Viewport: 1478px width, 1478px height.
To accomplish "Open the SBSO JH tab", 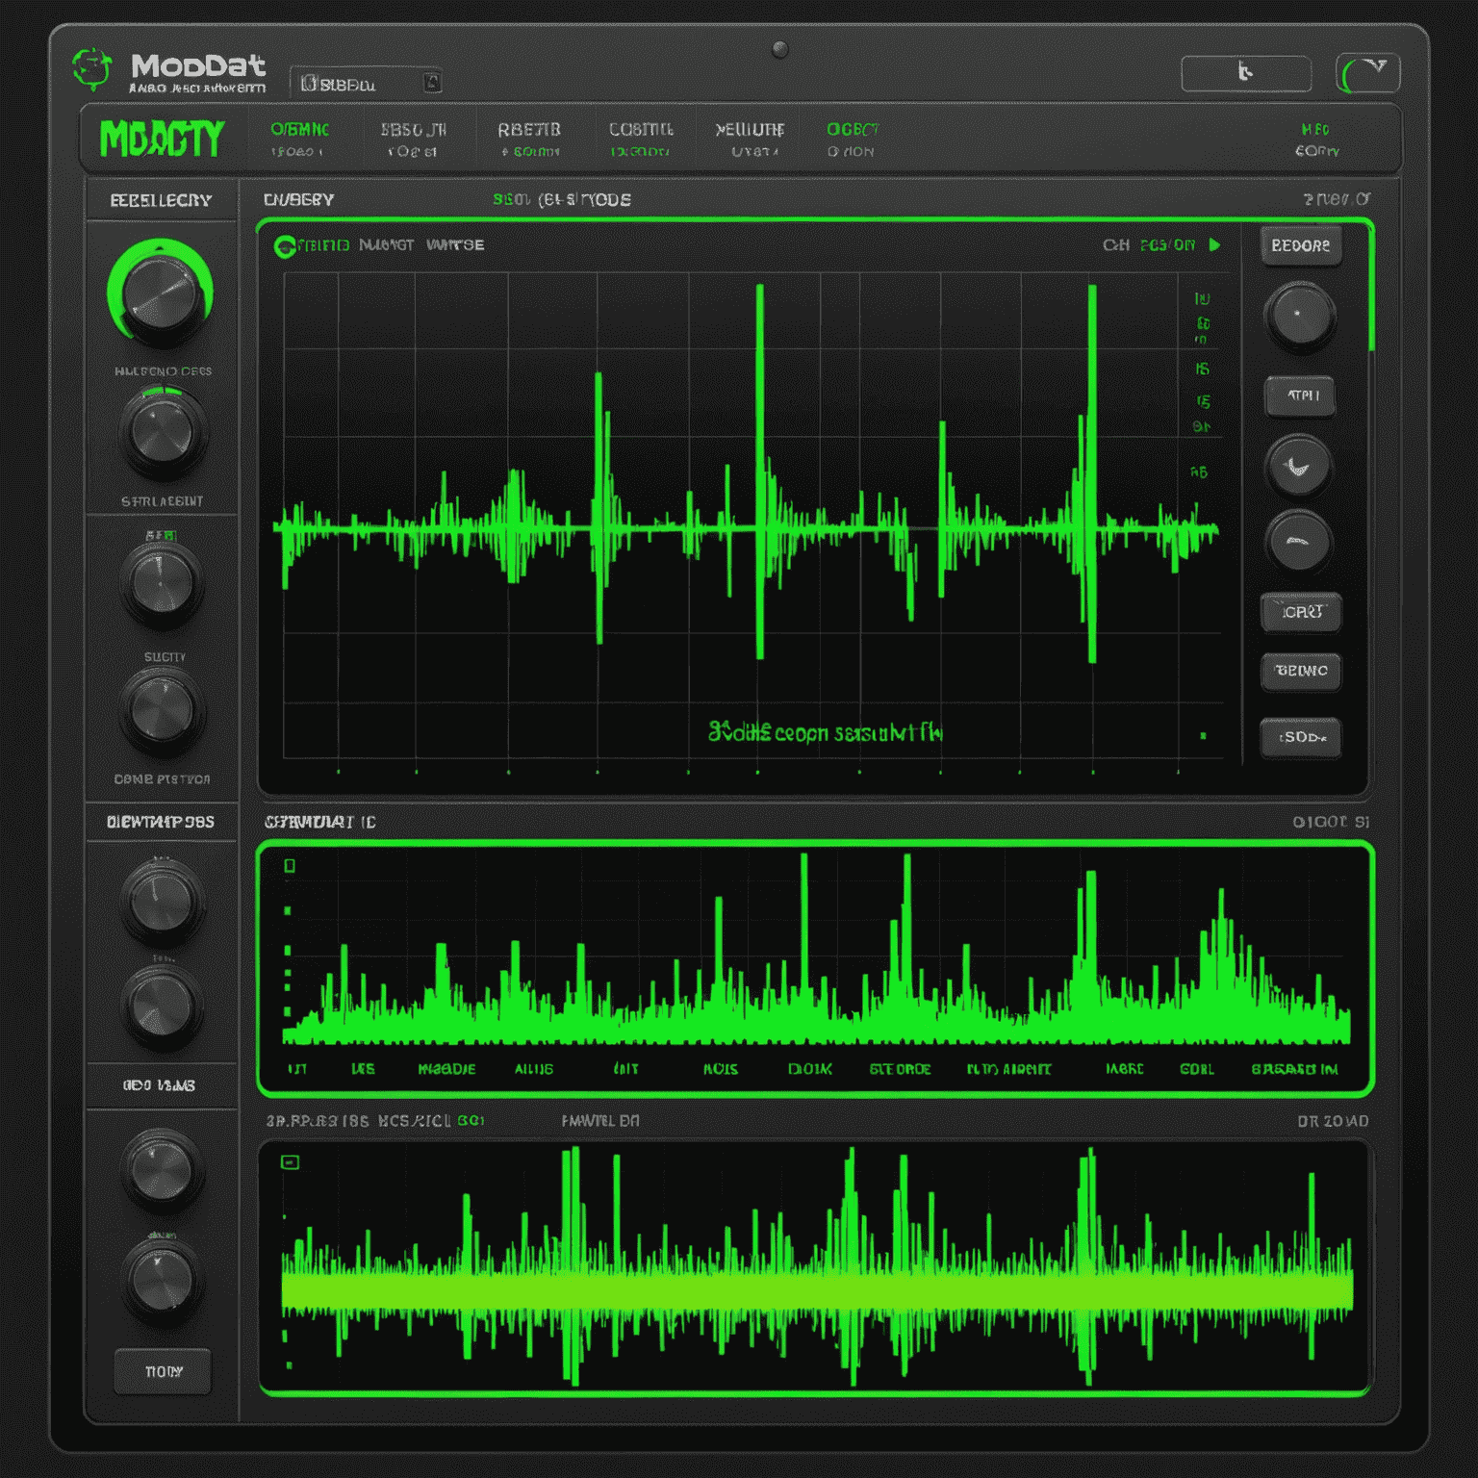I will point(413,139).
